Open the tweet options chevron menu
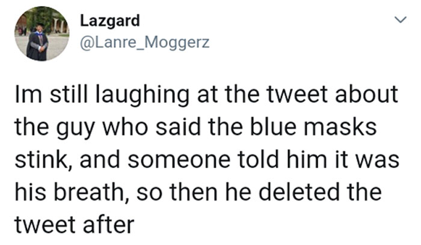This screenshot has height=245, width=421. coord(398,20)
